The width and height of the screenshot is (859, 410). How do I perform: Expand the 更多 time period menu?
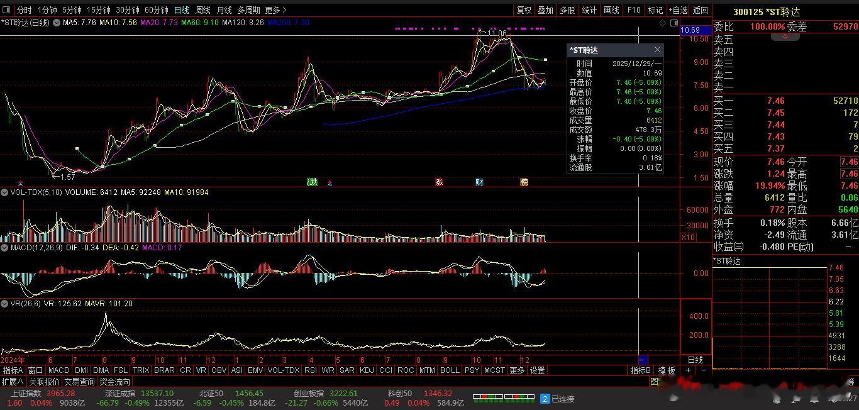click(275, 10)
